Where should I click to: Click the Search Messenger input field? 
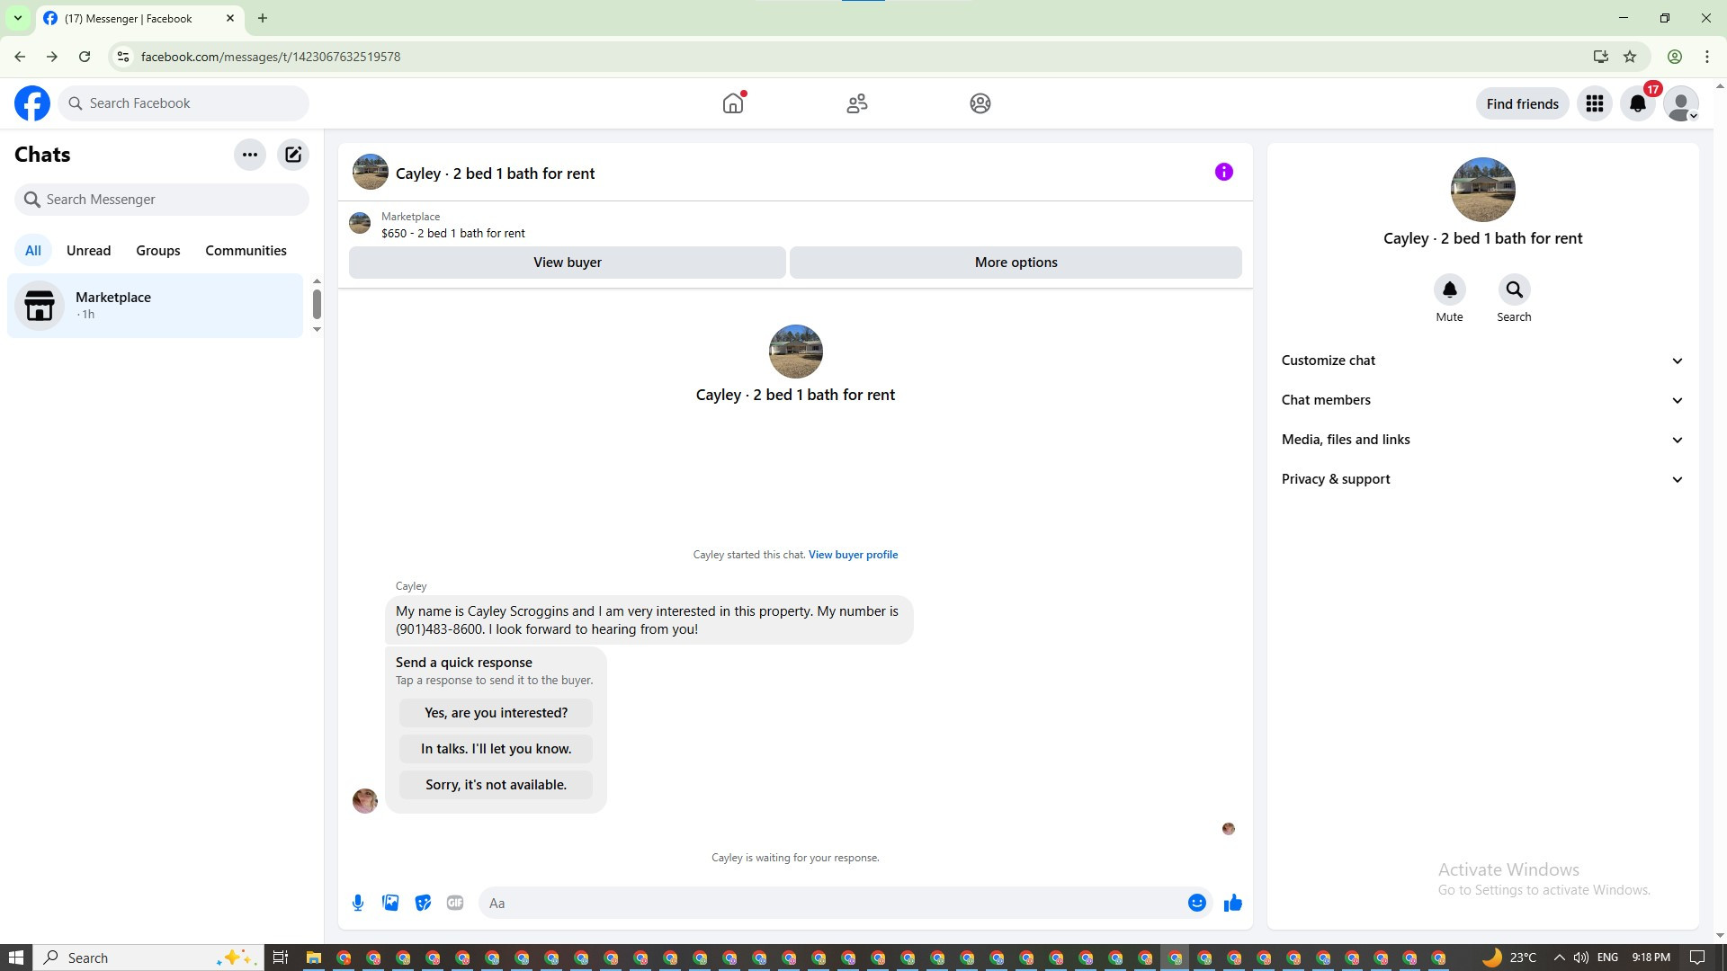click(x=162, y=200)
